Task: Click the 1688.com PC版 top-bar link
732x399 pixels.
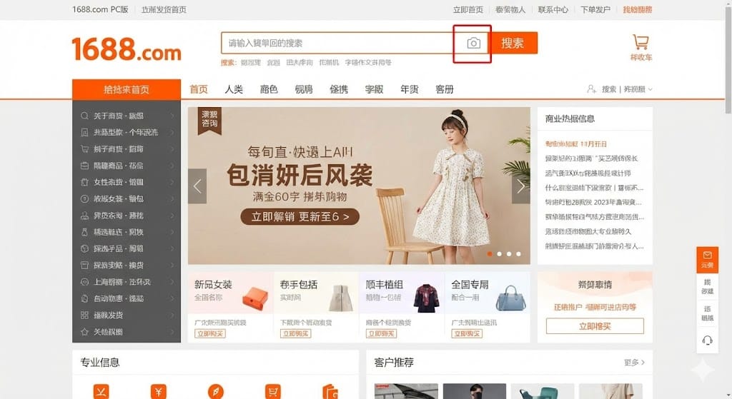Action: (100, 9)
